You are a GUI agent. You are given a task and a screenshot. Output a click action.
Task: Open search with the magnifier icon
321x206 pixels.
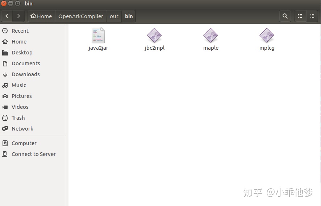point(285,16)
